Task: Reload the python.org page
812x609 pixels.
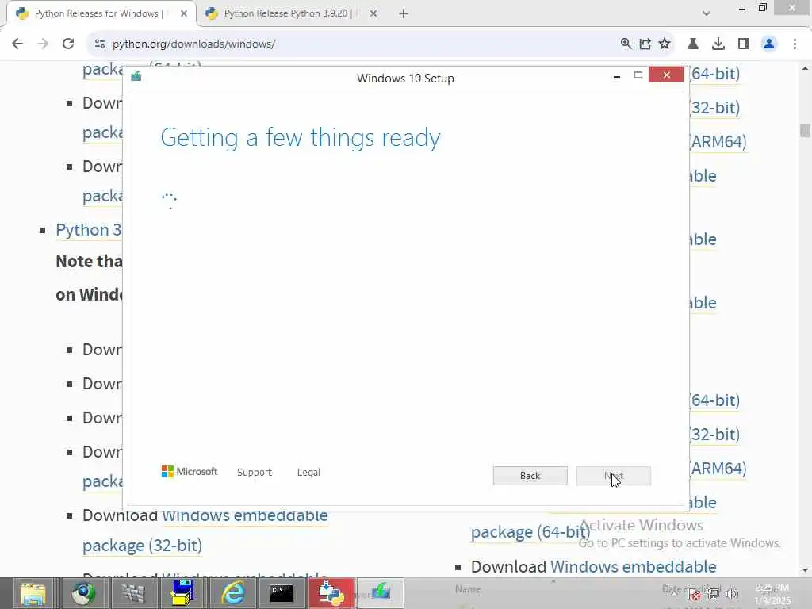Action: point(68,44)
